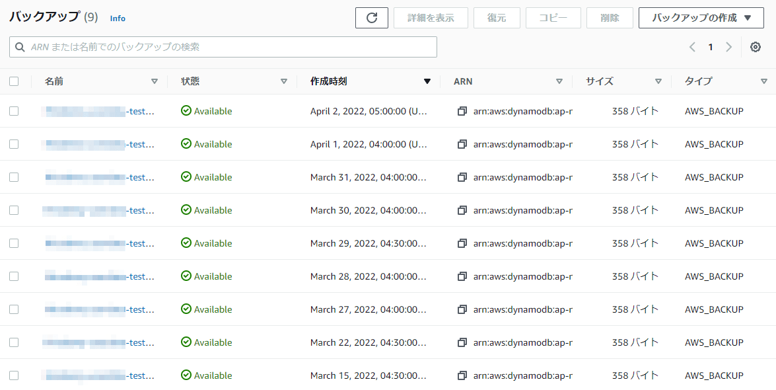Open the バックアップの作成 dropdown menu
The height and width of the screenshot is (390, 776).
pos(701,18)
